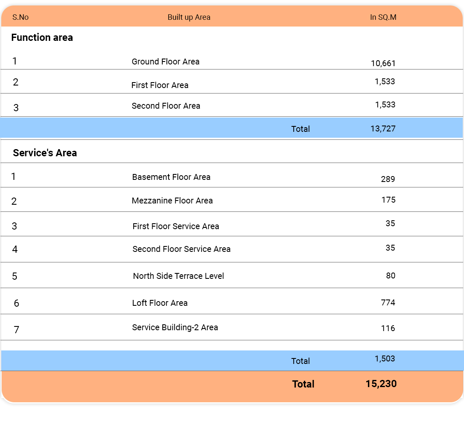Click the Service's Area section heading
The height and width of the screenshot is (425, 464).
[45, 153]
